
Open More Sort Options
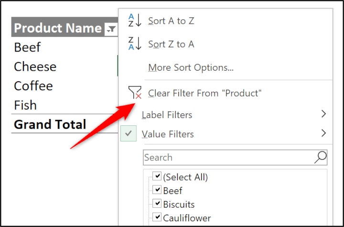191,67
